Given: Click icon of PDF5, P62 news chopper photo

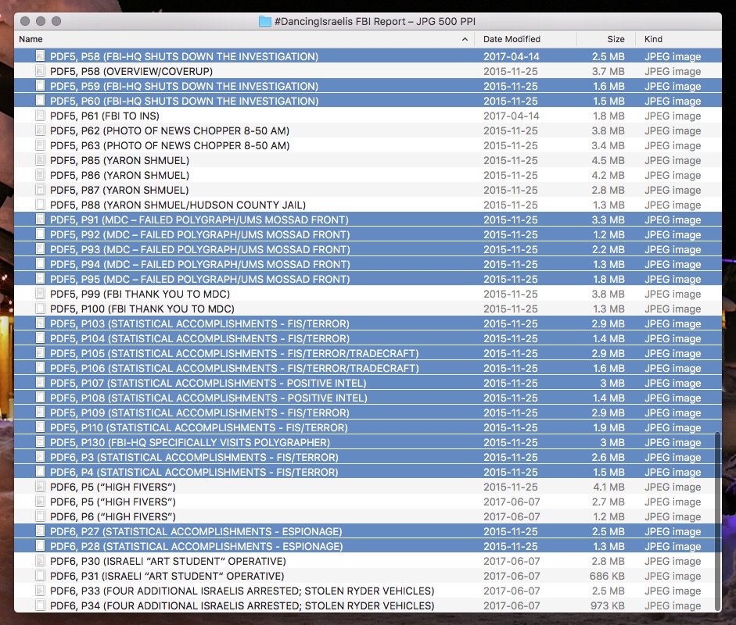Looking at the screenshot, I should (x=41, y=130).
